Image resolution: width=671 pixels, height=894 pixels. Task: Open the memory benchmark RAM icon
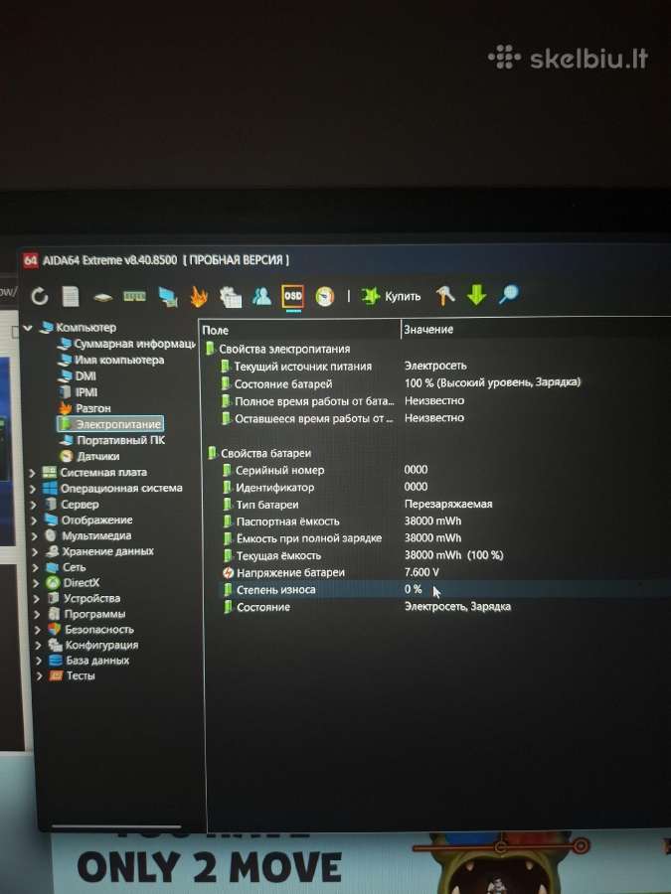[x=134, y=296]
